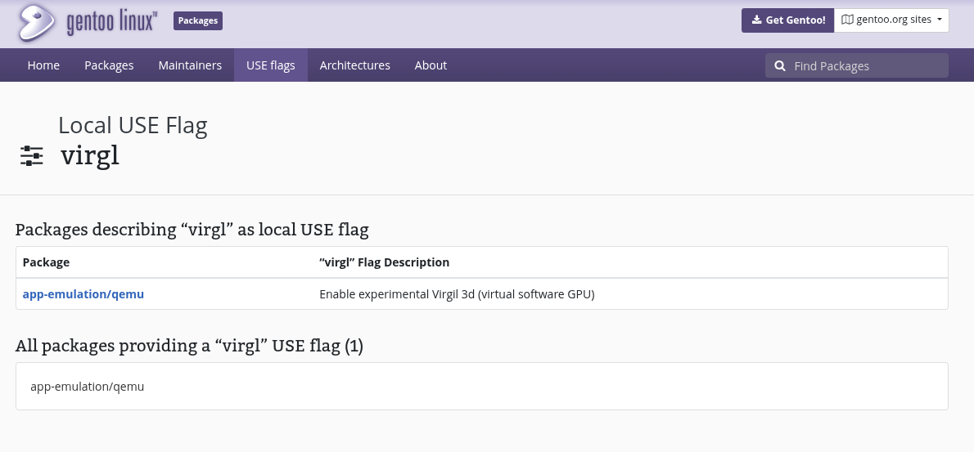This screenshot has width=974, height=452.
Task: Go to the Home tab
Action: [x=43, y=65]
